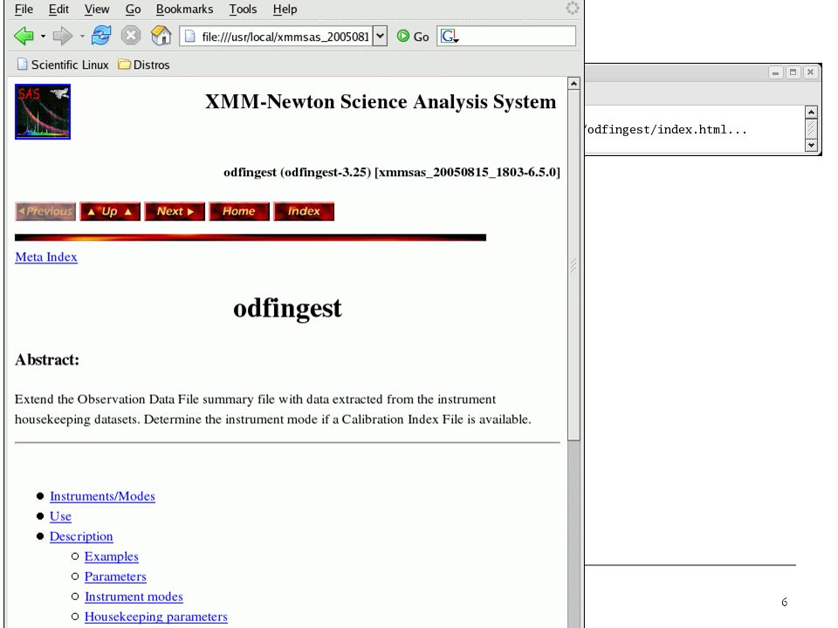This screenshot has width=838, height=628.
Task: Open the Meta Index link
Action: coord(46,256)
